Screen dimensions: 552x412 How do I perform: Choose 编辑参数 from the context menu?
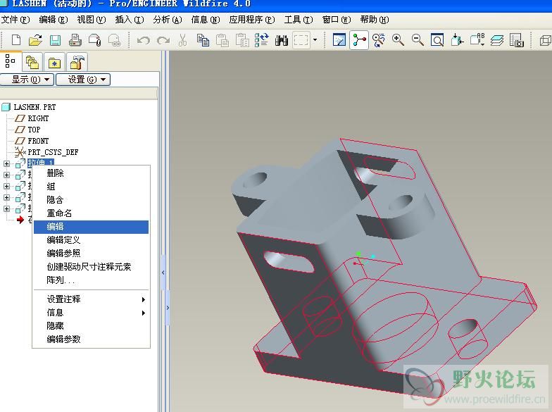click(92, 339)
